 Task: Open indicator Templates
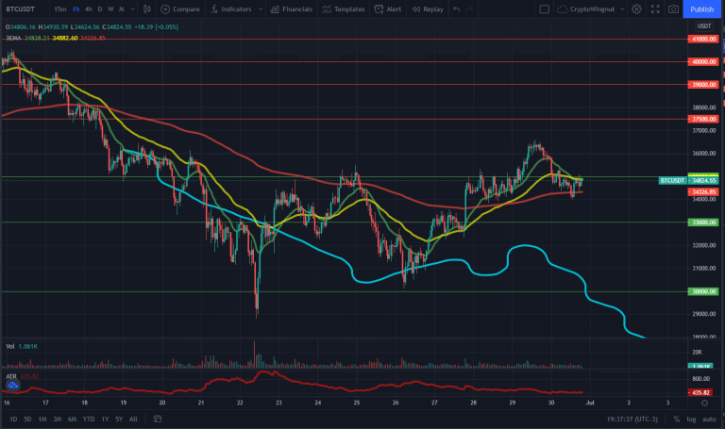pos(344,8)
